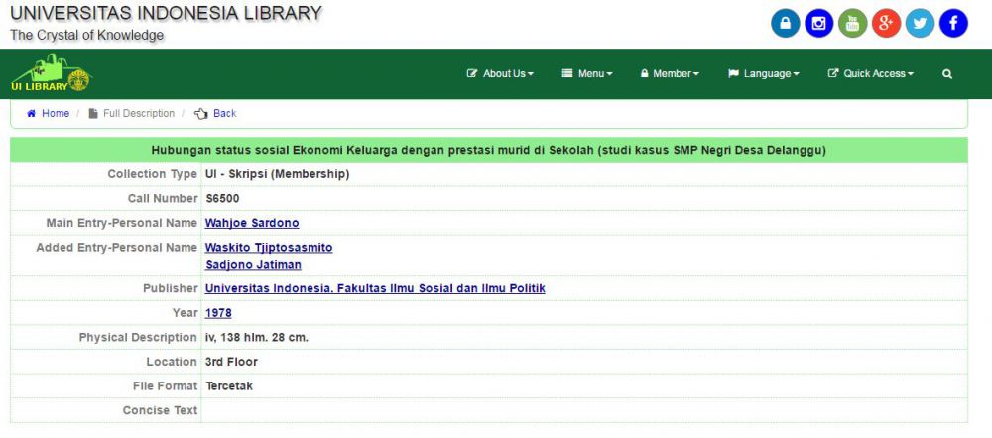This screenshot has height=438, width=992.
Task: Expand the Menu dropdown
Action: (x=587, y=74)
